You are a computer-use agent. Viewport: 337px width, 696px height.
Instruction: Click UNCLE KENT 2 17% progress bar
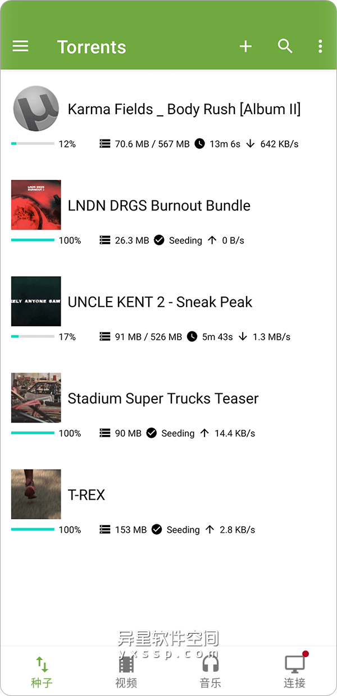(x=33, y=336)
